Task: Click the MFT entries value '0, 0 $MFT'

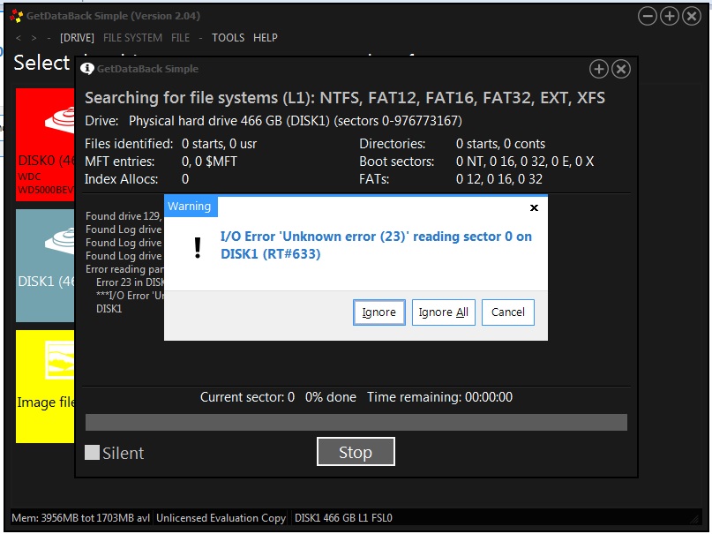Action: tap(209, 162)
